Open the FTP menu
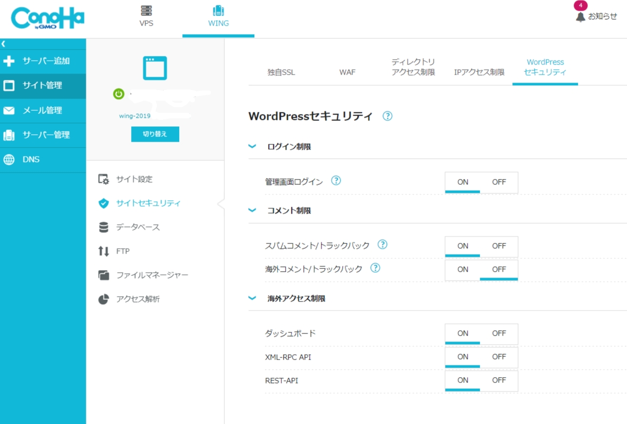This screenshot has width=627, height=424. click(x=123, y=251)
